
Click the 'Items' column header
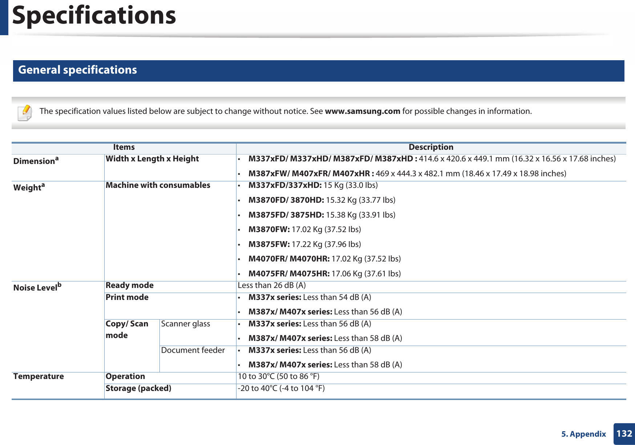click(124, 147)
